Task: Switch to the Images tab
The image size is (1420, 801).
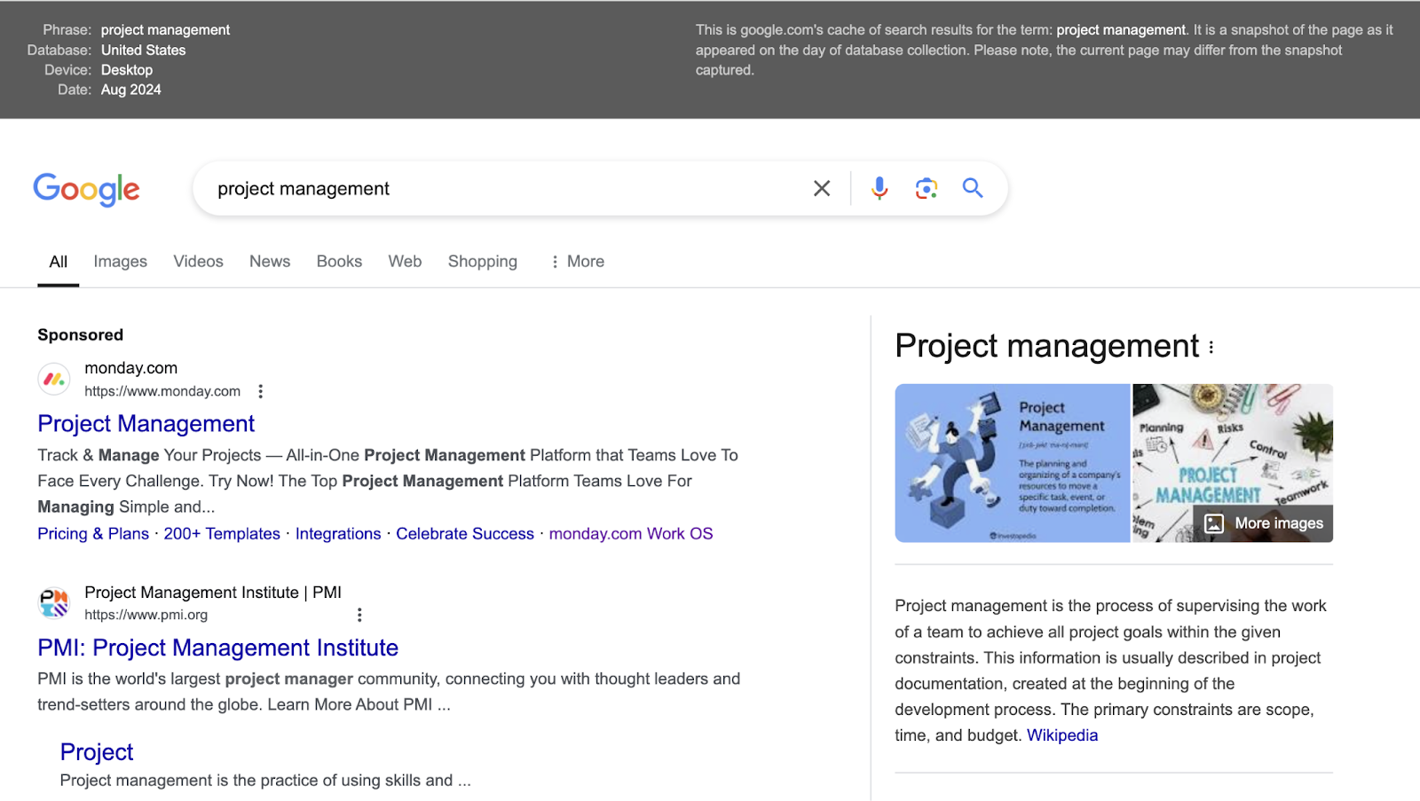Action: (x=120, y=261)
